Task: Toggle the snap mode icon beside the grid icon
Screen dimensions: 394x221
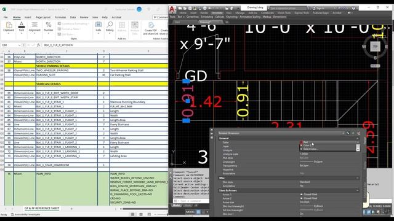Action: pyautogui.click(x=203, y=212)
